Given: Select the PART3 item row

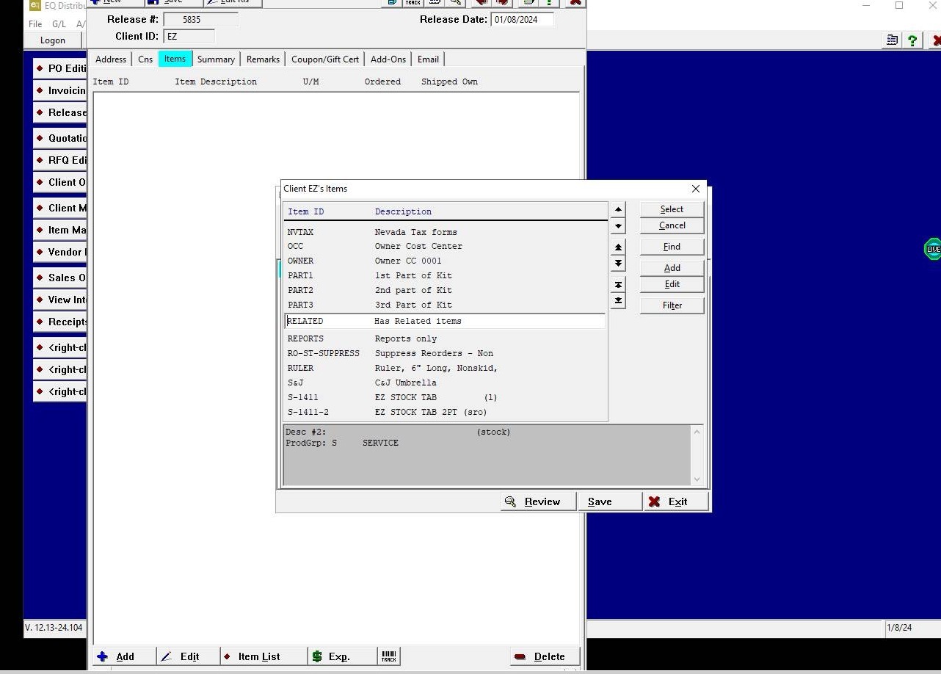Looking at the screenshot, I should (446, 305).
